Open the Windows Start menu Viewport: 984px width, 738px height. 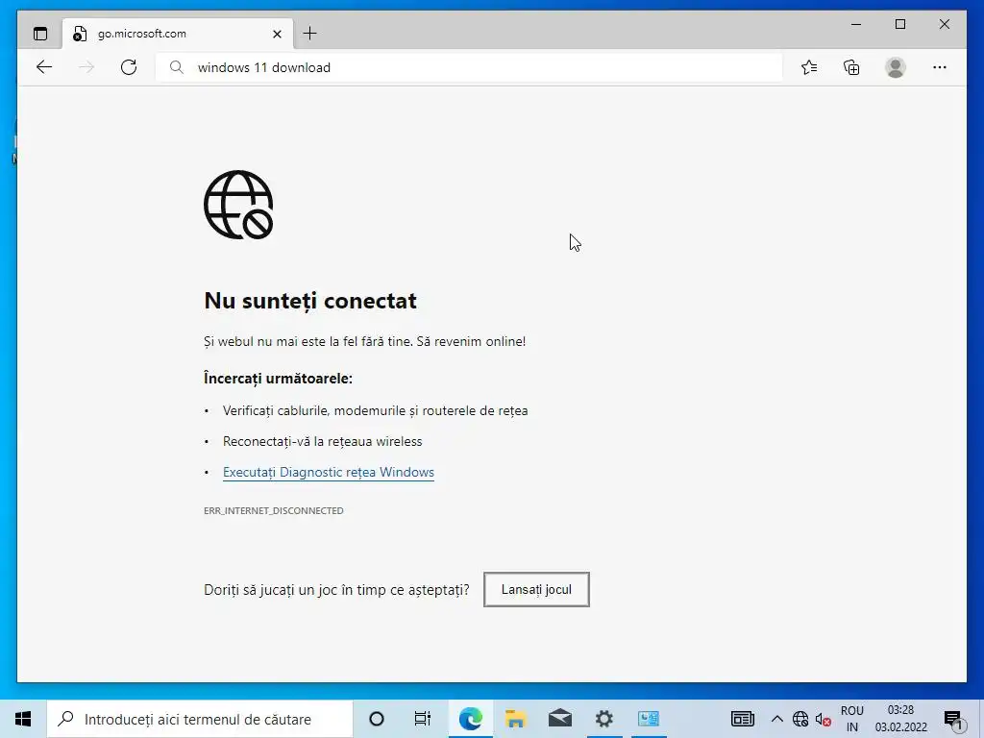tap(23, 719)
